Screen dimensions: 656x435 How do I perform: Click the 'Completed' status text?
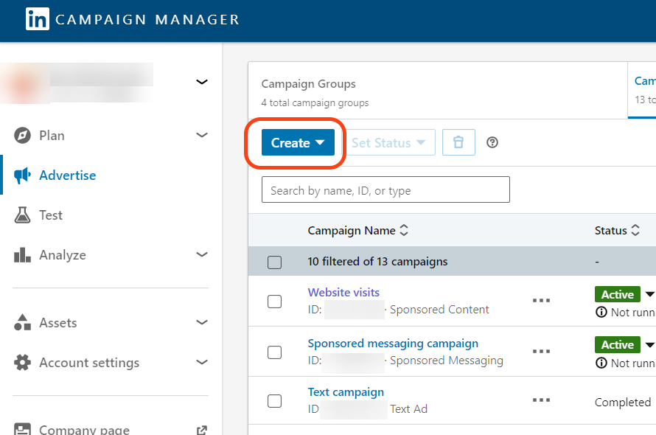tap(623, 403)
